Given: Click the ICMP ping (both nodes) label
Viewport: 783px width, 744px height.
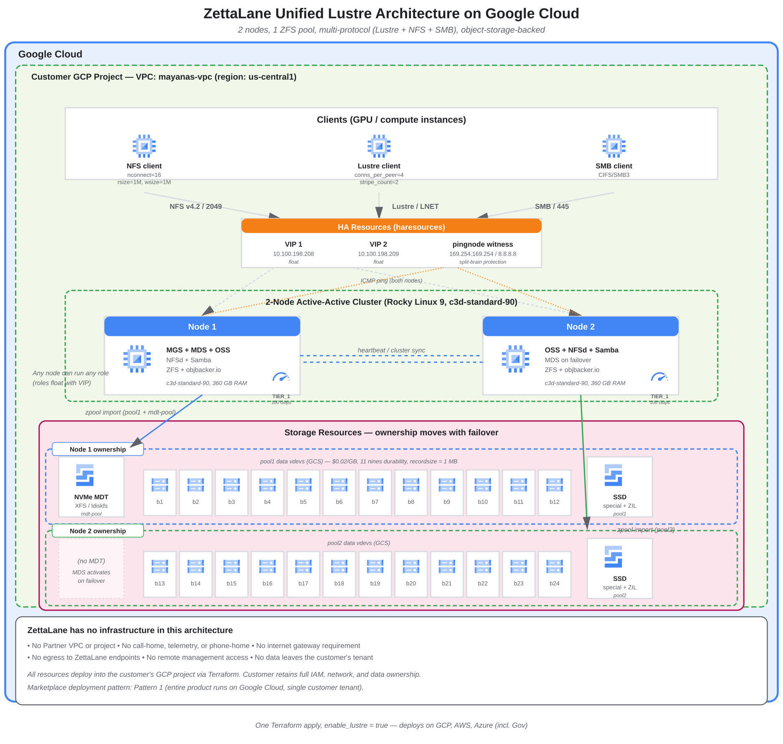Looking at the screenshot, I should 391,281.
